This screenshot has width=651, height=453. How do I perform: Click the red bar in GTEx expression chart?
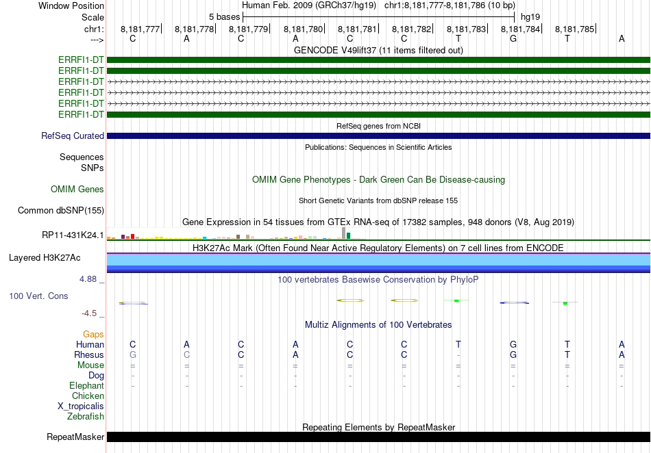tap(132, 236)
